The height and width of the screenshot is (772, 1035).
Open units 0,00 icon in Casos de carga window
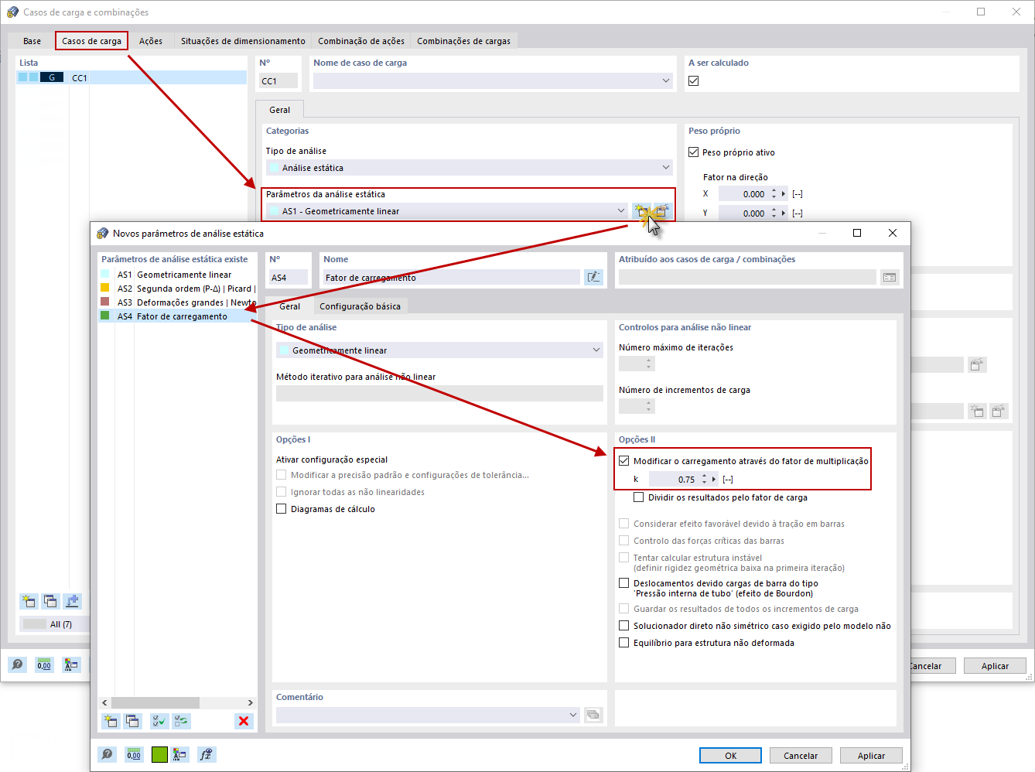coord(44,664)
